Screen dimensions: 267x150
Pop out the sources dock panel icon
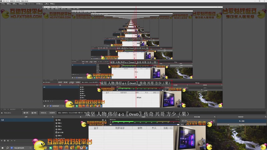coord(107,117)
